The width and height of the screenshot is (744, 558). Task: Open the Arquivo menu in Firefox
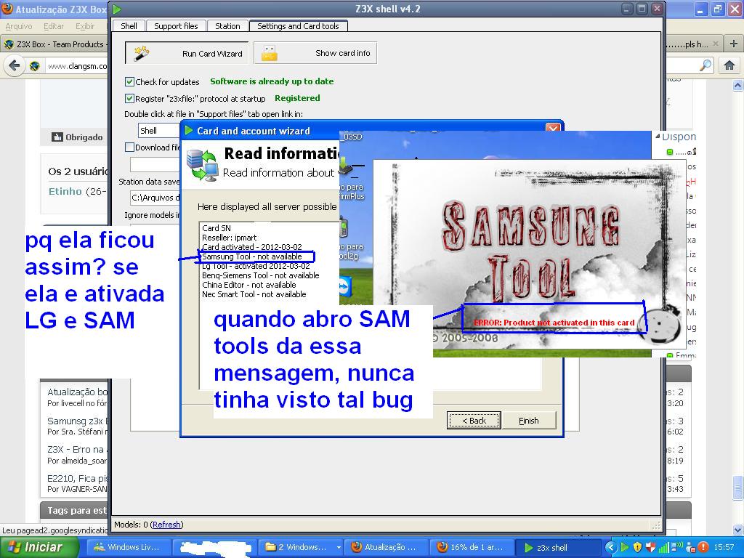pyautogui.click(x=19, y=26)
